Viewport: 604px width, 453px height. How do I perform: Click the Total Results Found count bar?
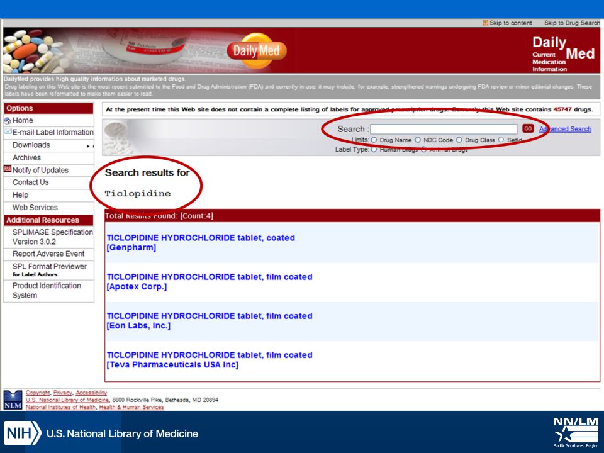[x=352, y=216]
